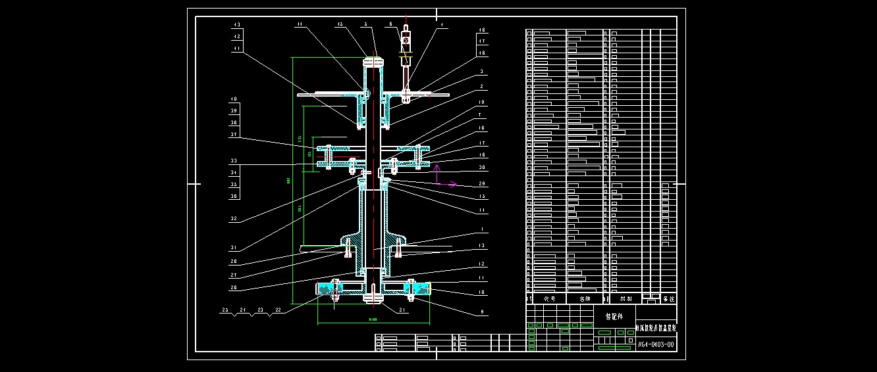This screenshot has height=372, width=877.
Task: Select part balloon number 2
Action: point(482,86)
